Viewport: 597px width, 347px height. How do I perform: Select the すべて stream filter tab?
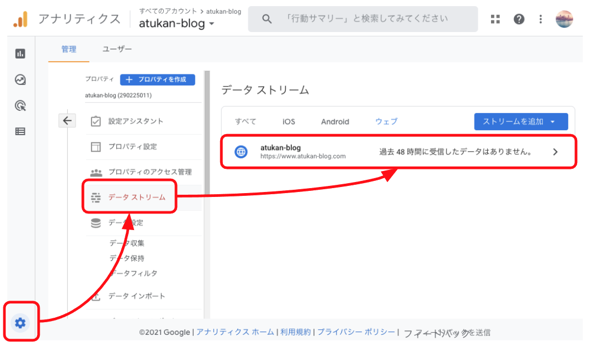(246, 122)
